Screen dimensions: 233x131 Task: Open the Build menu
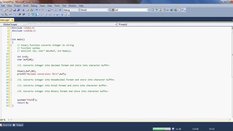[26, 6]
